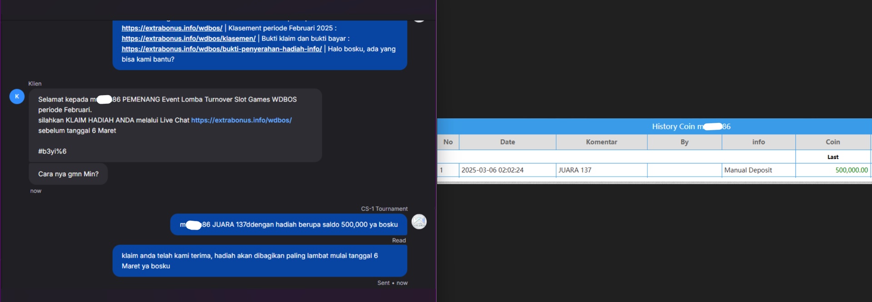The height and width of the screenshot is (302, 872).
Task: Click the 'now' timestamp under Klien message
Action: click(x=36, y=191)
